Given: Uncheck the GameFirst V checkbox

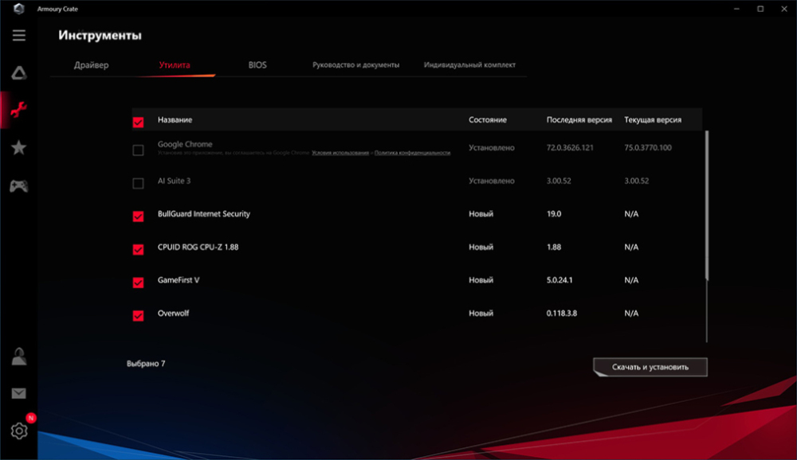Looking at the screenshot, I should pos(138,283).
